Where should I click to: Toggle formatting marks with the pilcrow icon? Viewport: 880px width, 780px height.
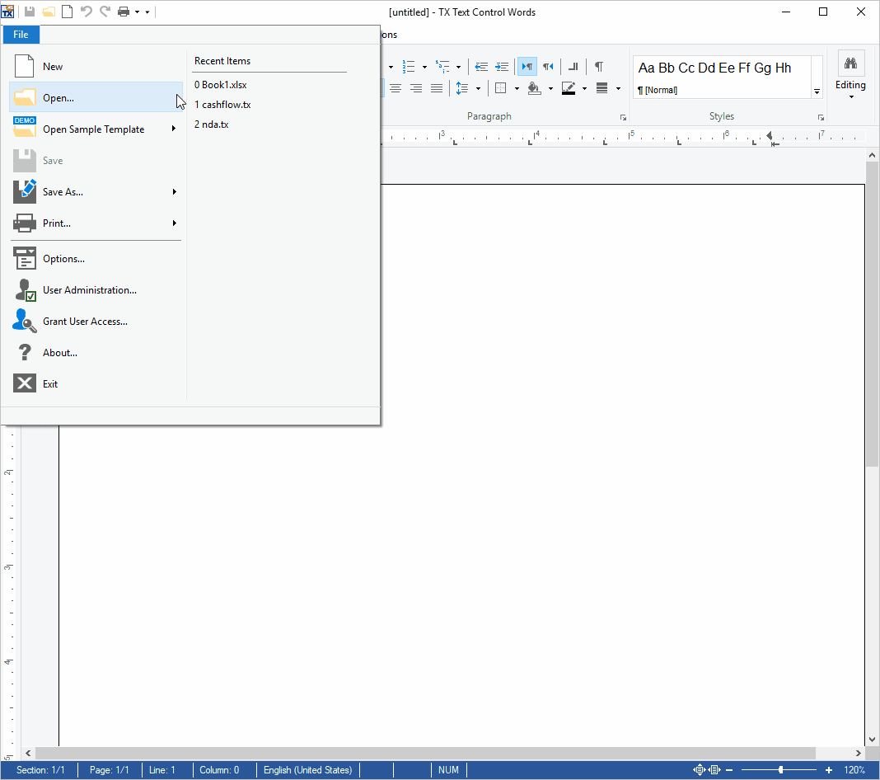coord(599,67)
